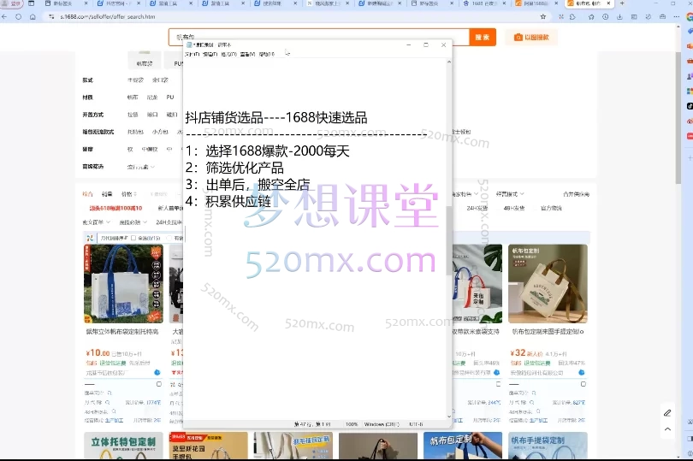Select the 综合 sort tab
This screenshot has height=461, width=693.
(x=87, y=194)
